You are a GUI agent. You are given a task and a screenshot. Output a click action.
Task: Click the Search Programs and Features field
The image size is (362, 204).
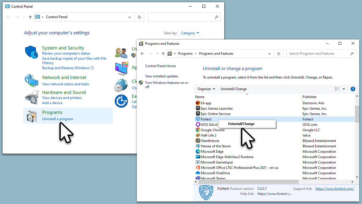pos(321,54)
